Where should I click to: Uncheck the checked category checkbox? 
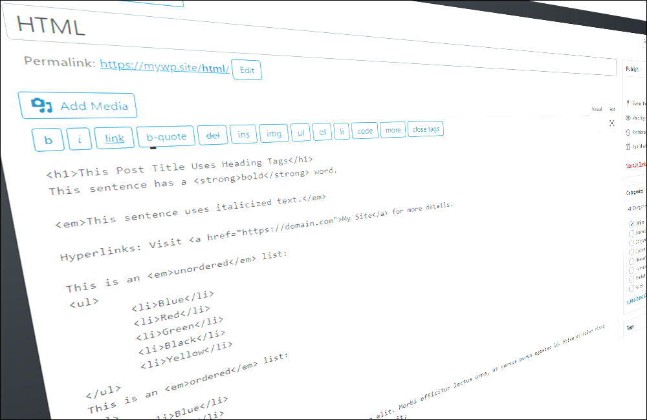click(631, 224)
